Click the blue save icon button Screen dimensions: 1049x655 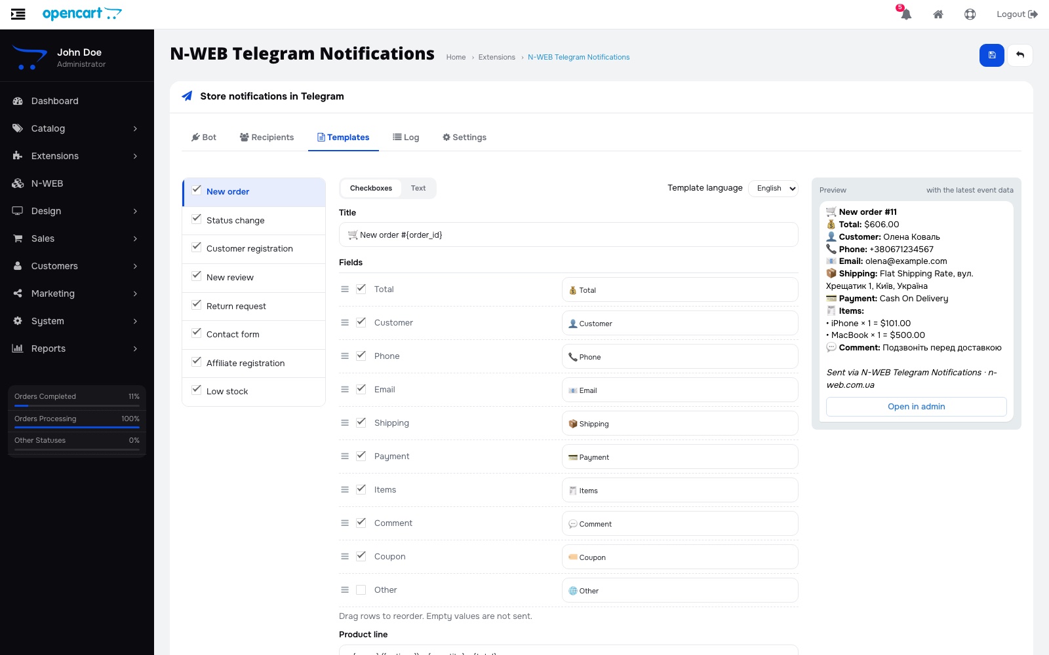pyautogui.click(x=992, y=55)
